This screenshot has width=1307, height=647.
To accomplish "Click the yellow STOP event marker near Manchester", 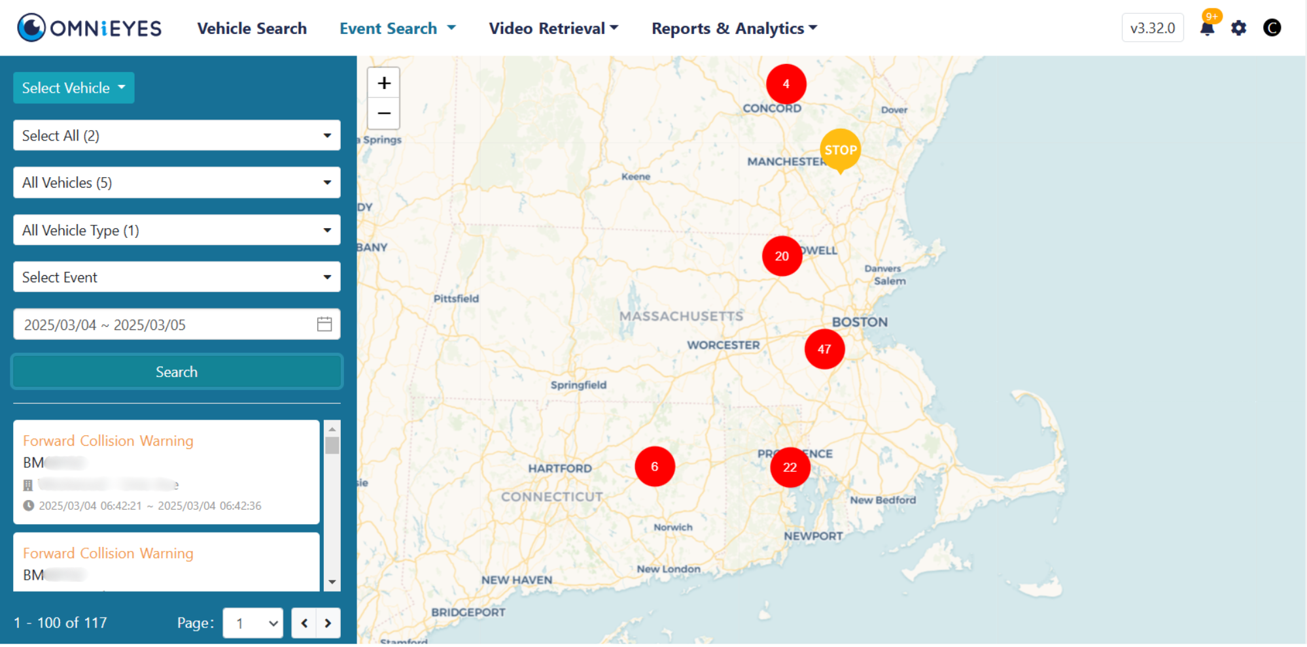I will 840,150.
